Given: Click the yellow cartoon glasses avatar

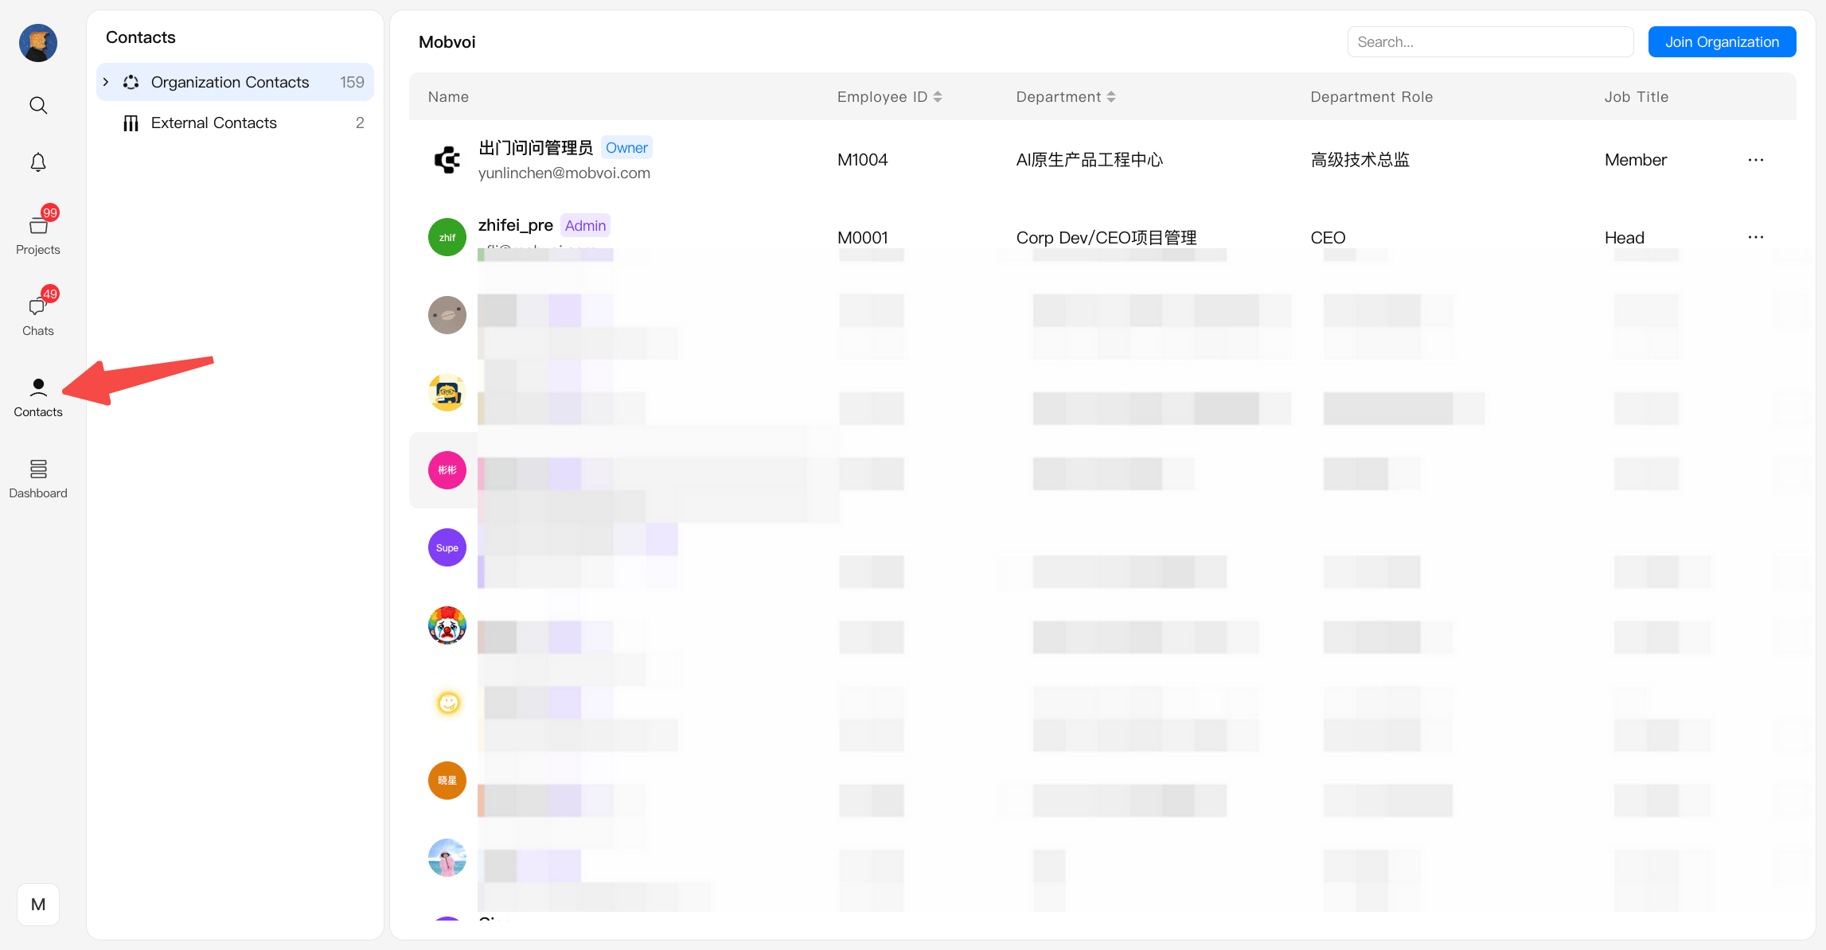Looking at the screenshot, I should click(x=447, y=392).
